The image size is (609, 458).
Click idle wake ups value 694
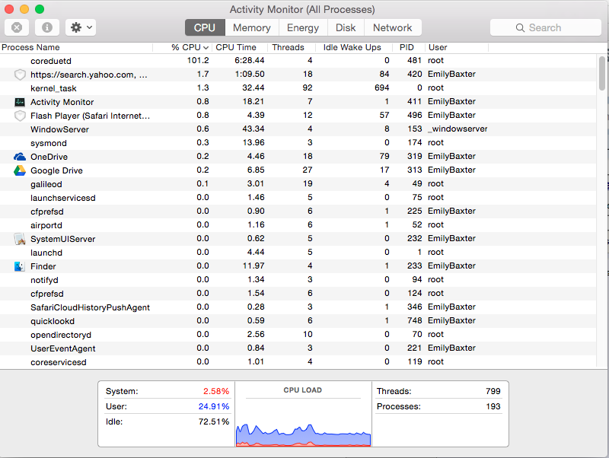(382, 87)
